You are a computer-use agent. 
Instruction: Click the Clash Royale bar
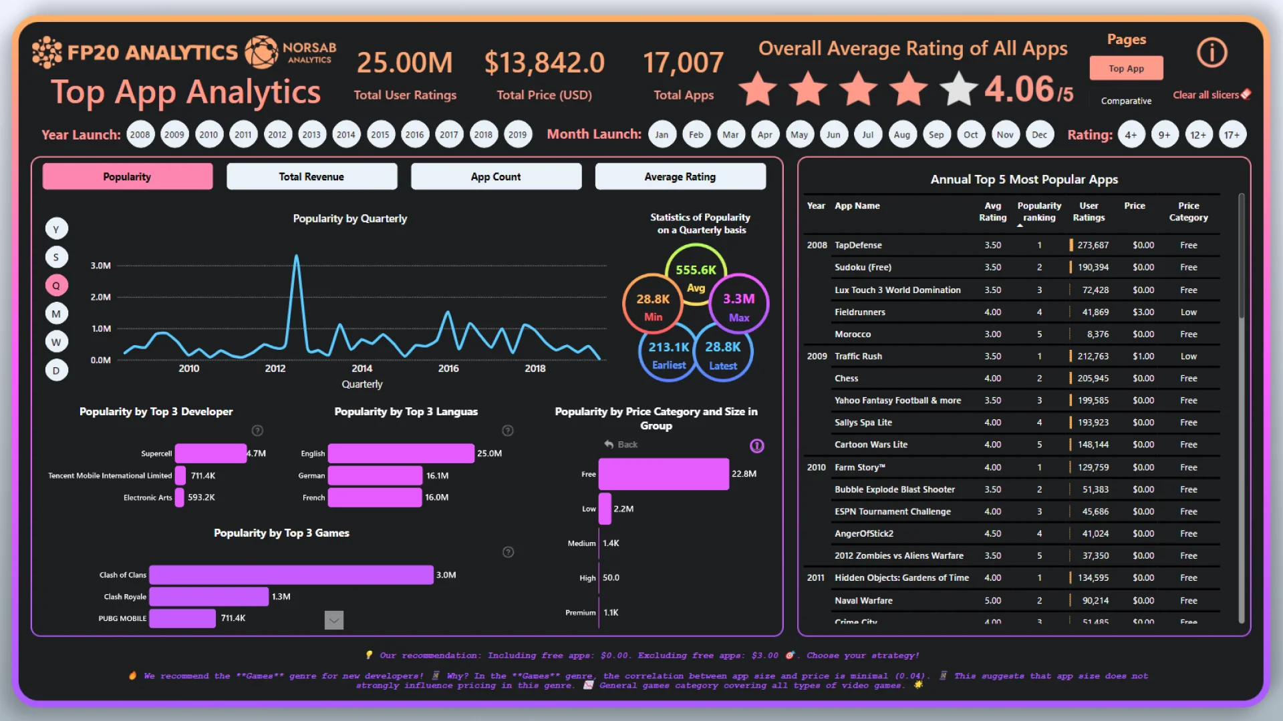[209, 597]
